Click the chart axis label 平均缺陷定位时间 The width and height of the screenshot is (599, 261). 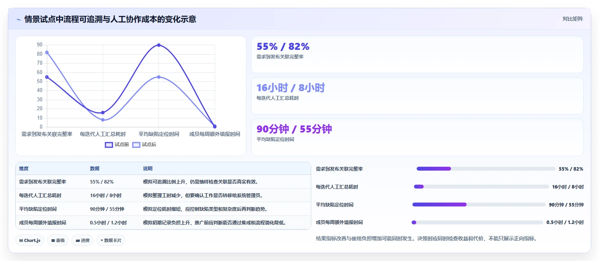pos(159,134)
